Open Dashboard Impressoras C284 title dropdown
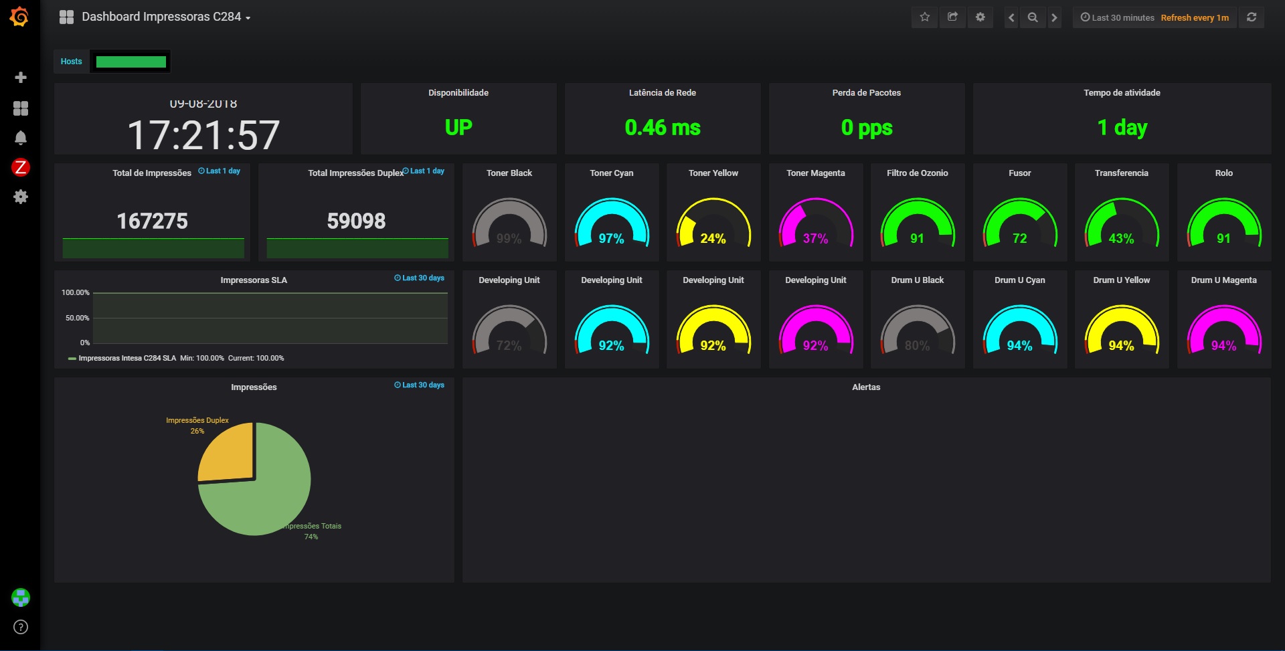This screenshot has height=651, width=1285. 166,17
